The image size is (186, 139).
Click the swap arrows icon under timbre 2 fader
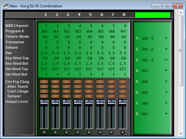(x=55, y=132)
